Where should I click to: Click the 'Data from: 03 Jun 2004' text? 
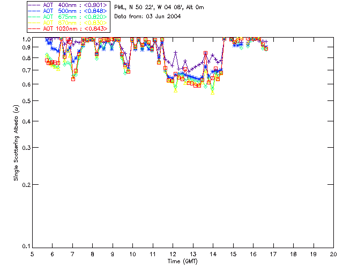pos(147,17)
